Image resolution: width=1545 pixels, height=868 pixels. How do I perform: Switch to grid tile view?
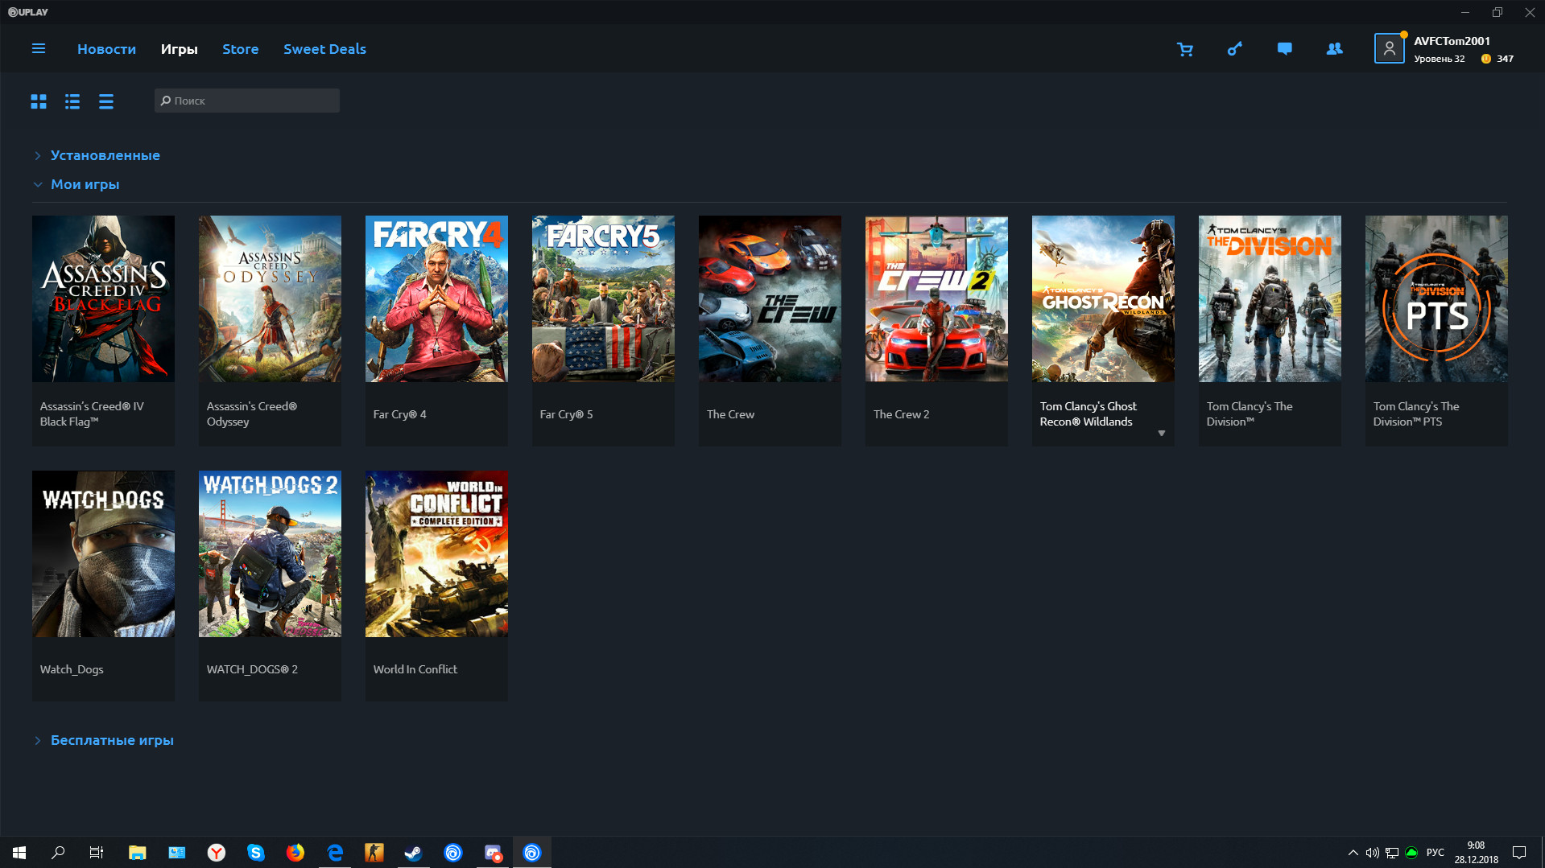(x=39, y=101)
